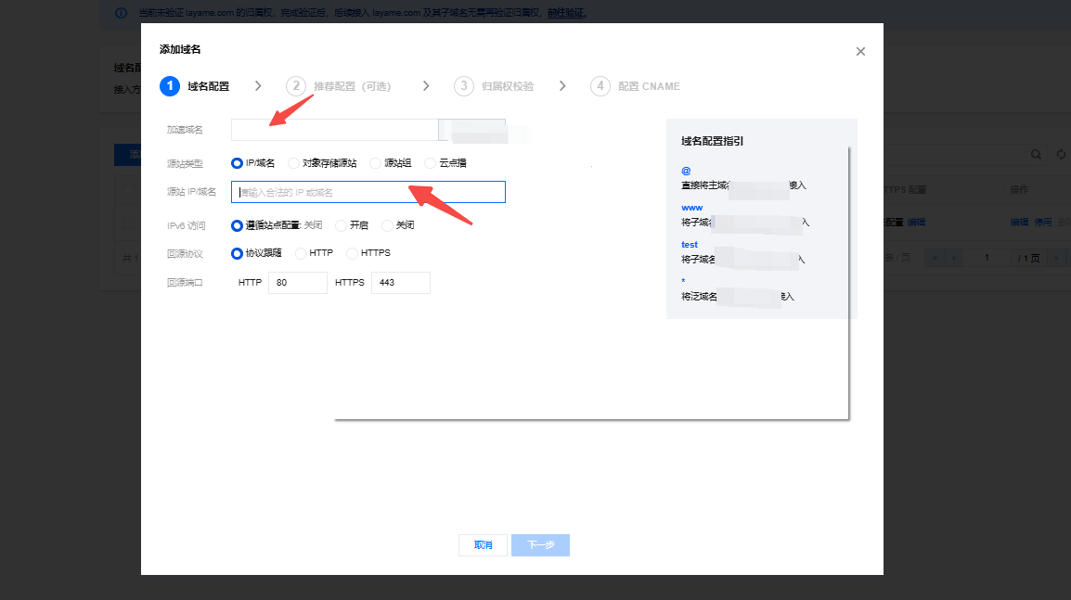Click the step 1 circle for 域名配置
Screen dimensions: 1071x600
[x=169, y=86]
